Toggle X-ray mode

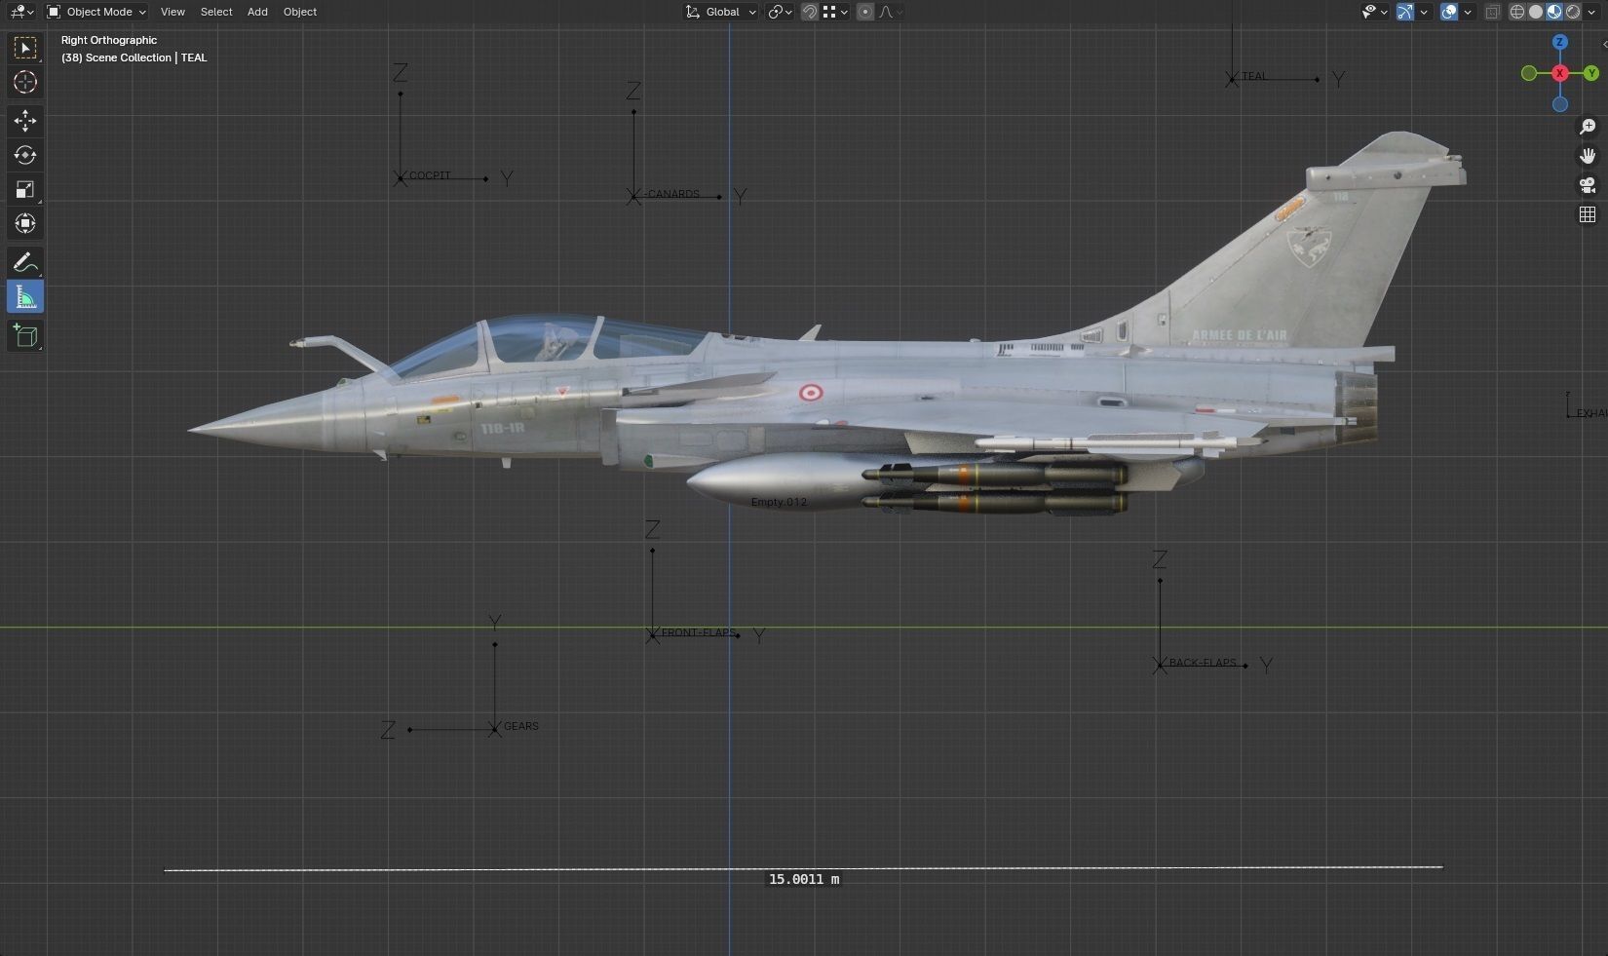point(1492,12)
